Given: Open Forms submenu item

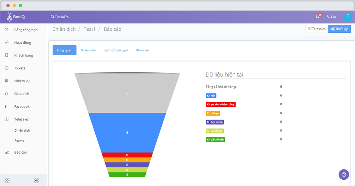Looking at the screenshot, I should [x=19, y=141].
